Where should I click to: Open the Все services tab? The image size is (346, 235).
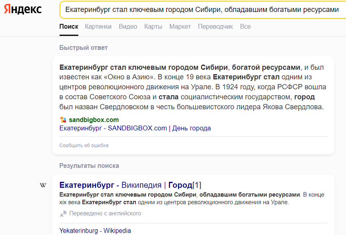245,27
